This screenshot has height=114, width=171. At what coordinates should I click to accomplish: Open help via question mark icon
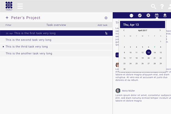162,7
